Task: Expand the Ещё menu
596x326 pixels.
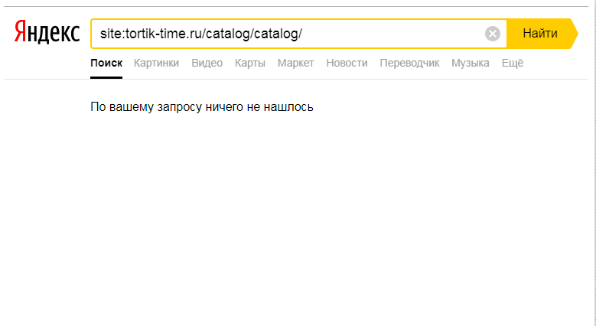Action: (513, 64)
